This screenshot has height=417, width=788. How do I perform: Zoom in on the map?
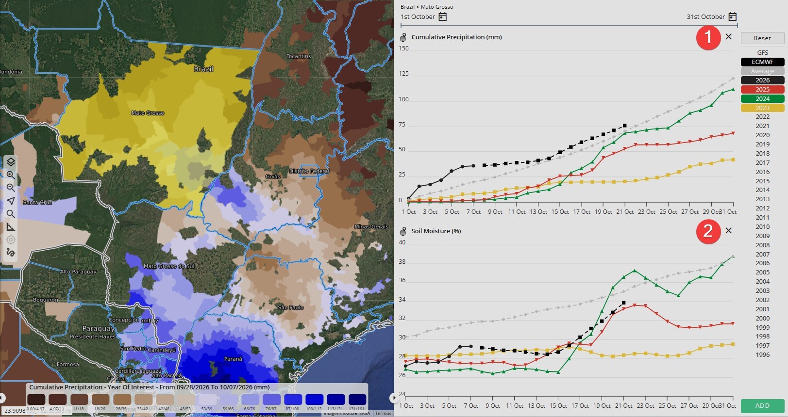11,175
